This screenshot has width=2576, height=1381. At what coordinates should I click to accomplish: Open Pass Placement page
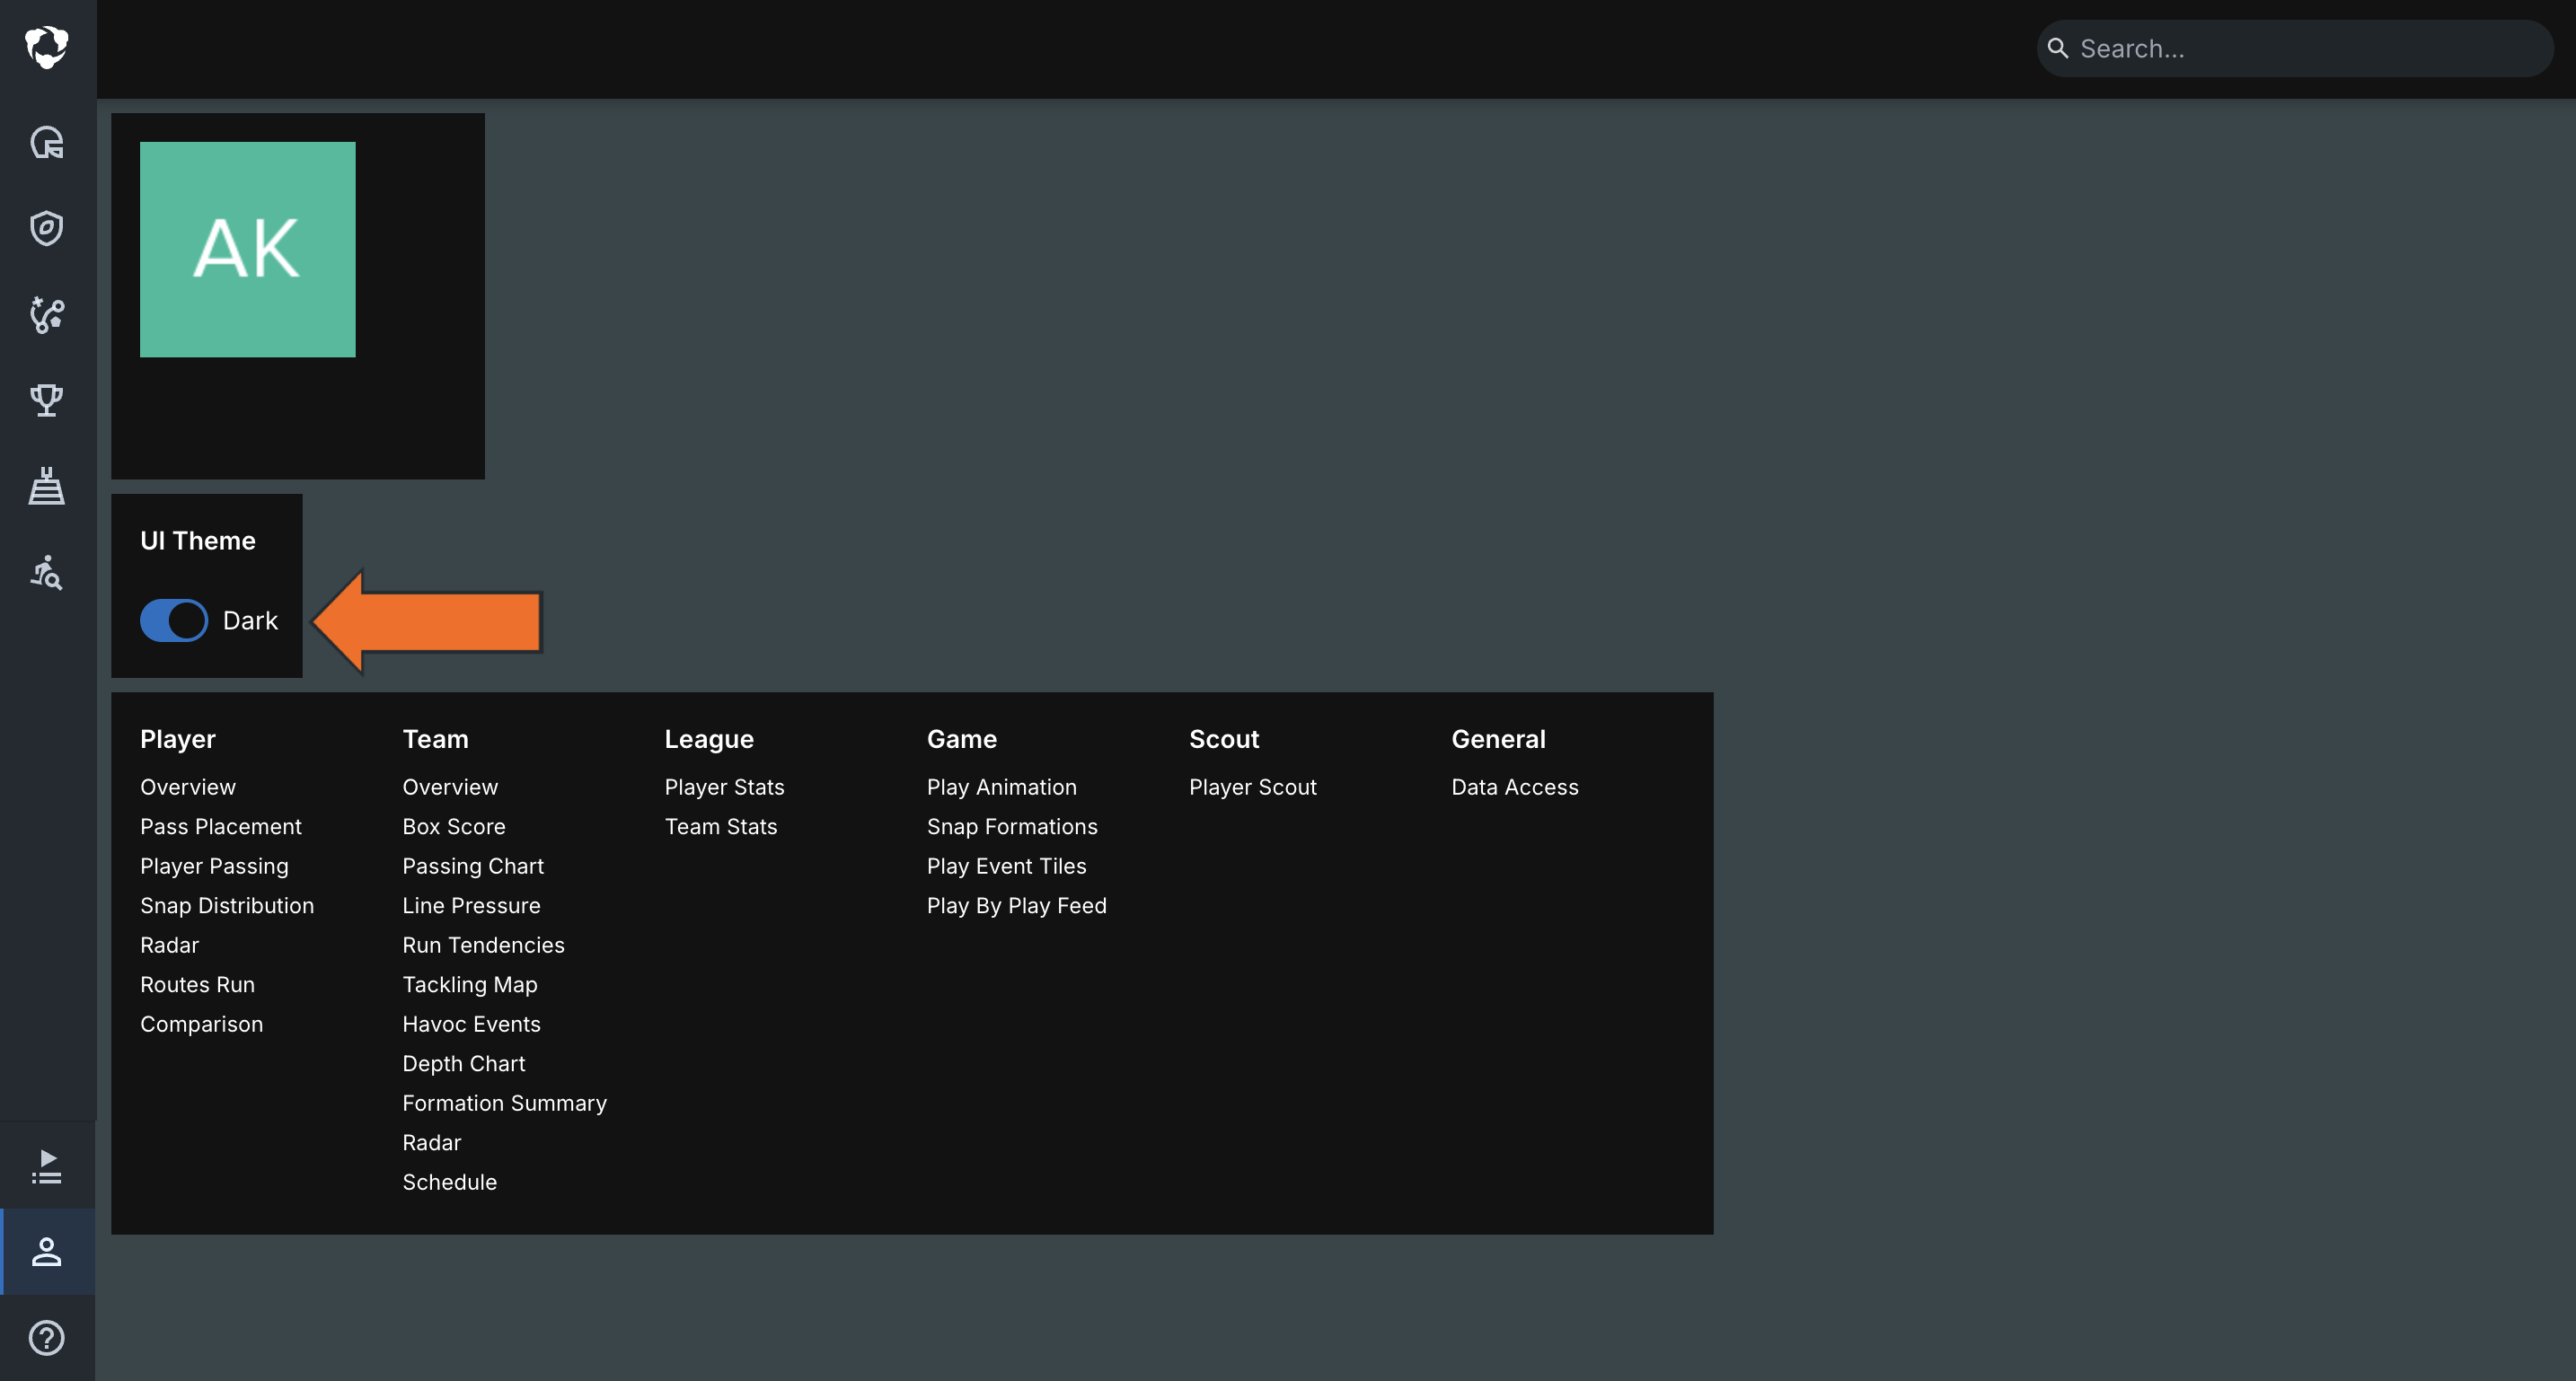click(221, 827)
